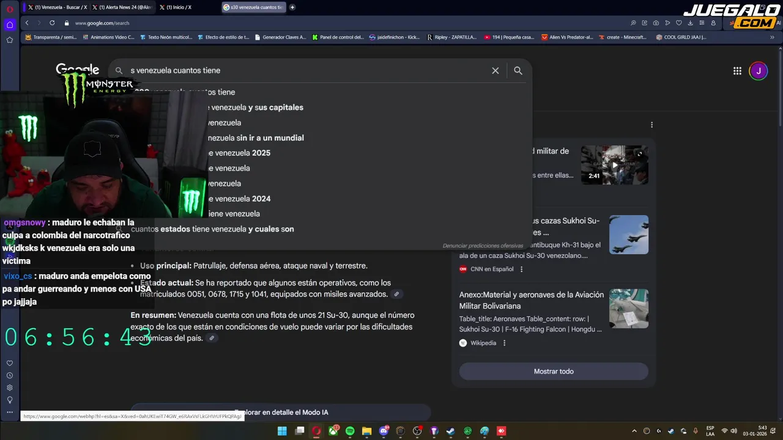783x440 pixels.
Task: Open the Google account avatar J
Action: 758,71
